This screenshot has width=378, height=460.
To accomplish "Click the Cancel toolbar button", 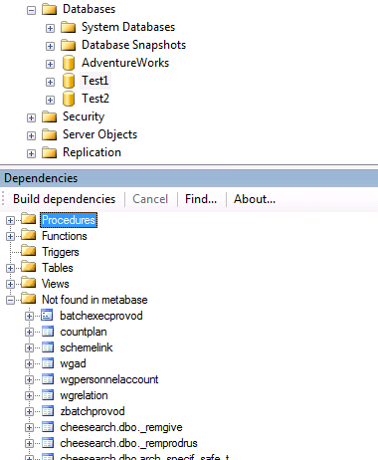I will [150, 199].
